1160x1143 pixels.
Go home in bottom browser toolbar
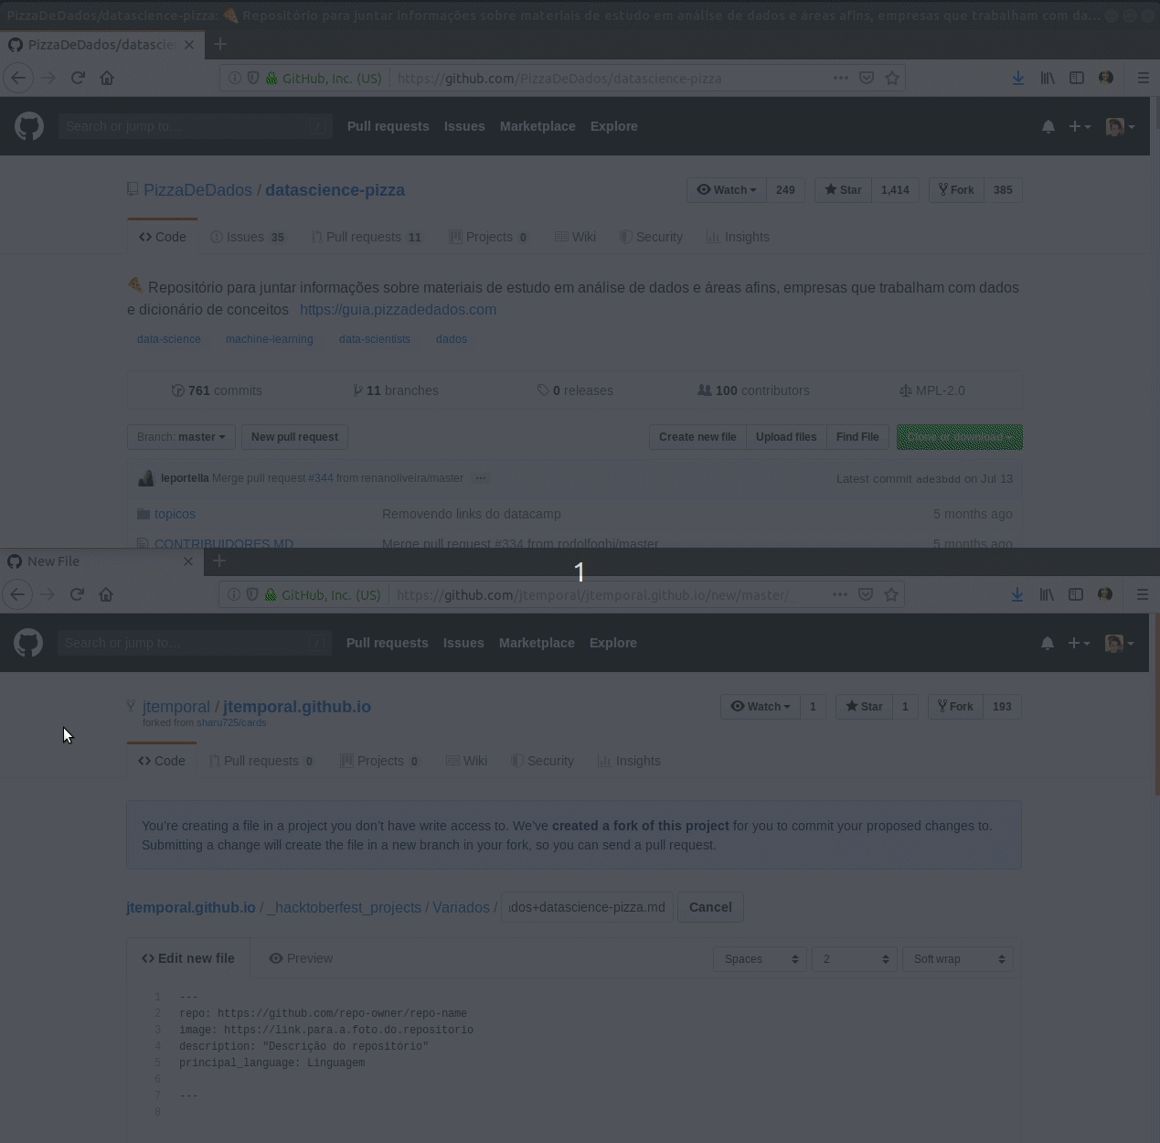point(106,594)
